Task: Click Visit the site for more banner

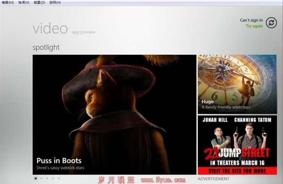Action: pyautogui.click(x=237, y=171)
